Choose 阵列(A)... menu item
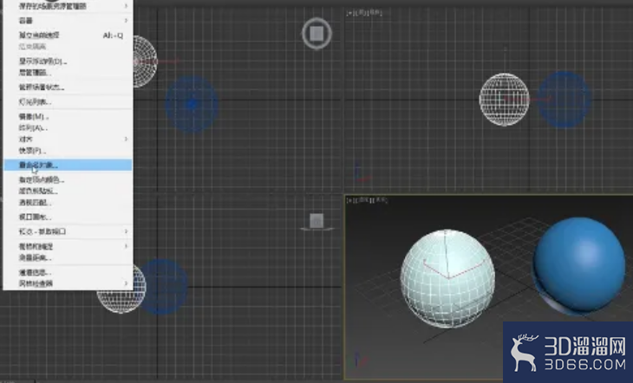 click(x=68, y=127)
